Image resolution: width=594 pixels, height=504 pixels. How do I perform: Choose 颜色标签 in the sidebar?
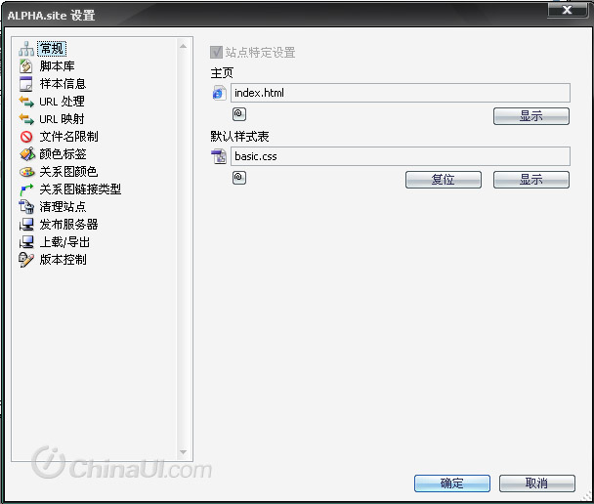(63, 153)
